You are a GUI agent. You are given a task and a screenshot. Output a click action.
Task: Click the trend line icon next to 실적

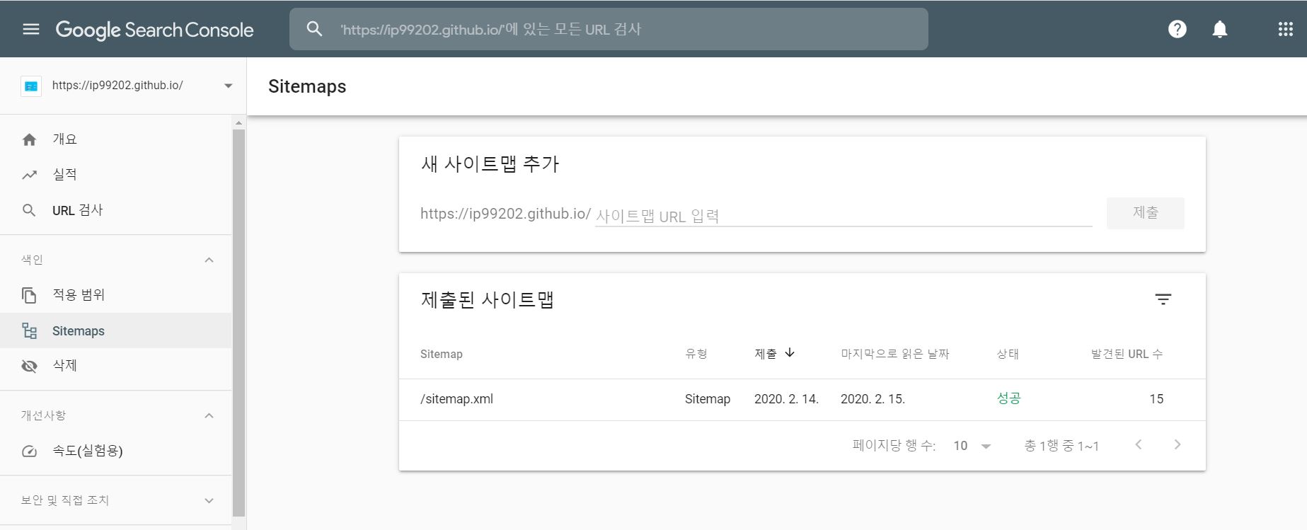(29, 175)
